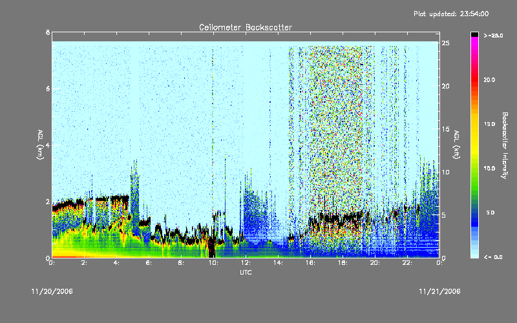Click the '20.0' colorbar tick label
Image resolution: width=517 pixels, height=323 pixels.
pos(489,80)
